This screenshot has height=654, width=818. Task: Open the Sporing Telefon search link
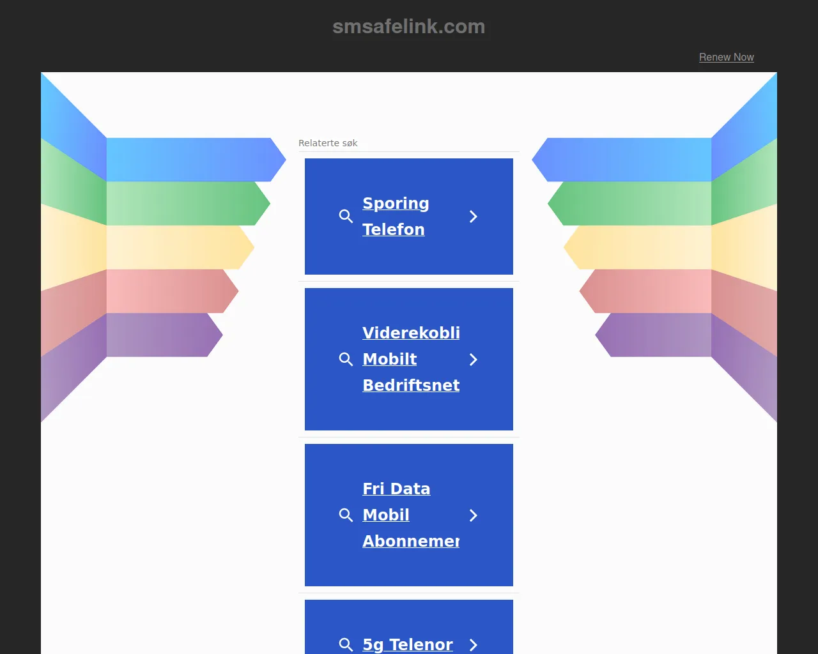click(396, 216)
